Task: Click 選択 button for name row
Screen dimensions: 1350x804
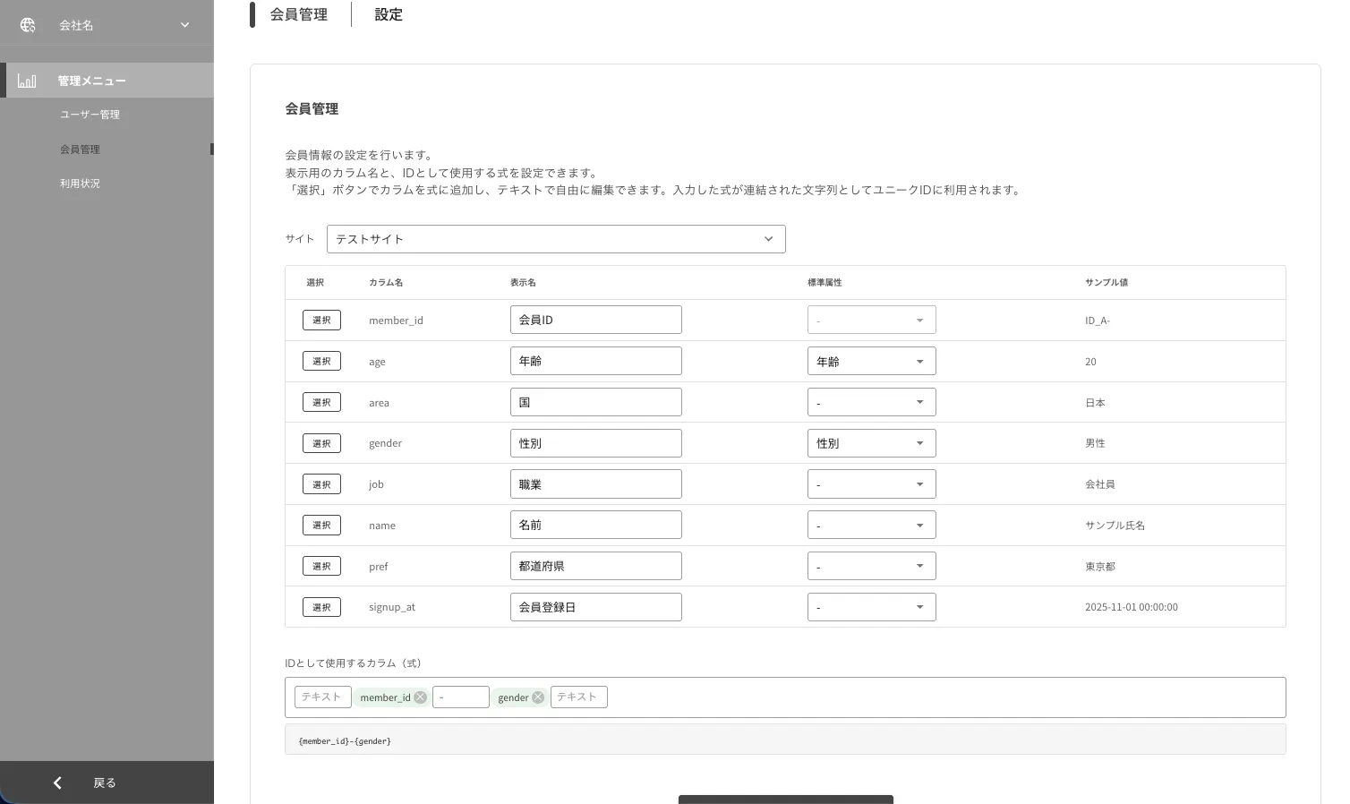Action: 321,525
